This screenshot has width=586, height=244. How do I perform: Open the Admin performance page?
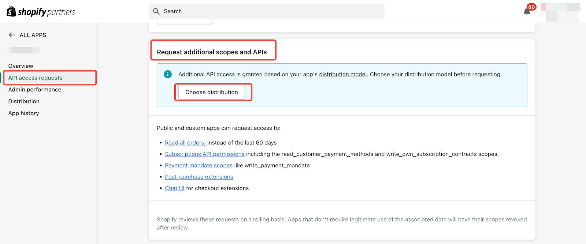[x=35, y=90]
